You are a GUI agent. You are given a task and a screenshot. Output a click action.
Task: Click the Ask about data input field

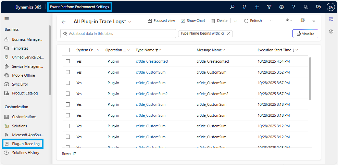point(118,34)
